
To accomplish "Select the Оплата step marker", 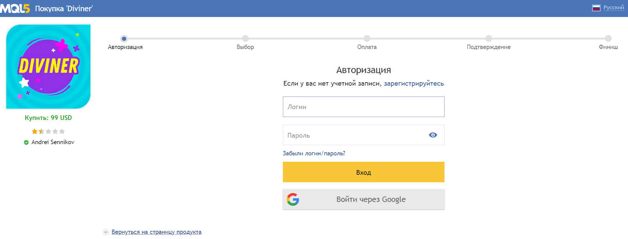I will [x=367, y=38].
